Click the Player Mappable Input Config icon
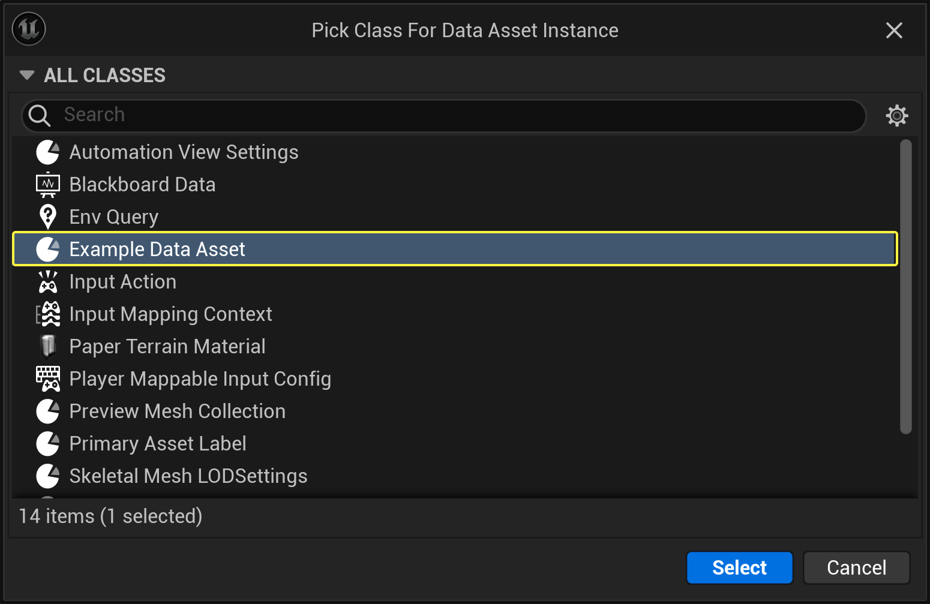The image size is (930, 604). [48, 379]
